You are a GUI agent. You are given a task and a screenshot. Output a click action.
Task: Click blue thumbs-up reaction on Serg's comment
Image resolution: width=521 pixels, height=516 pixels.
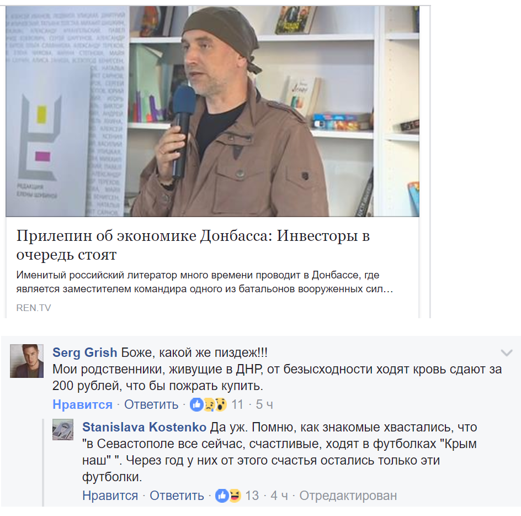click(x=196, y=404)
